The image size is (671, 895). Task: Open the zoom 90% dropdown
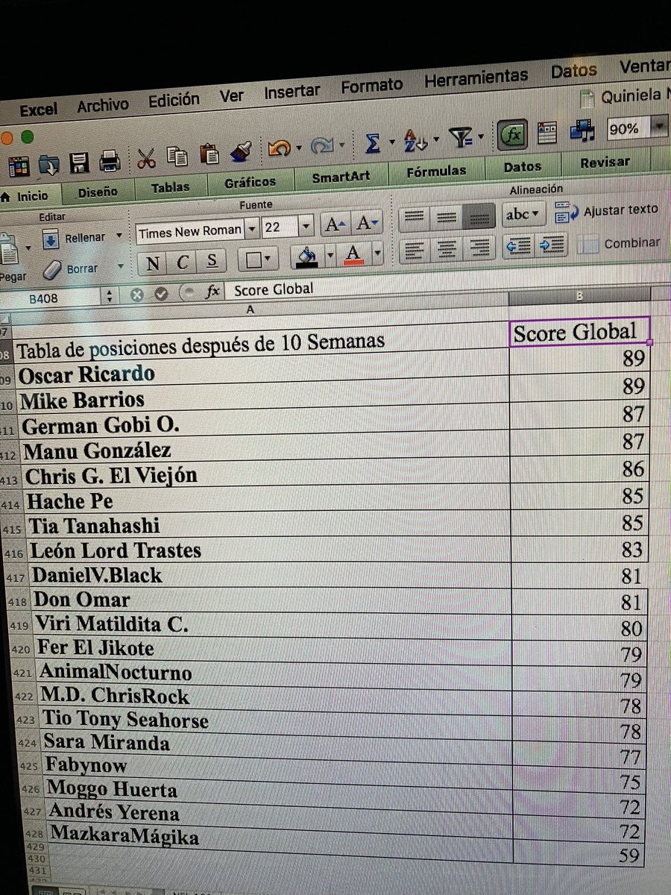point(658,127)
